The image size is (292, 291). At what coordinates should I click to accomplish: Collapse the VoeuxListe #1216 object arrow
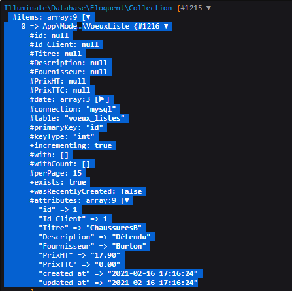click(166, 26)
